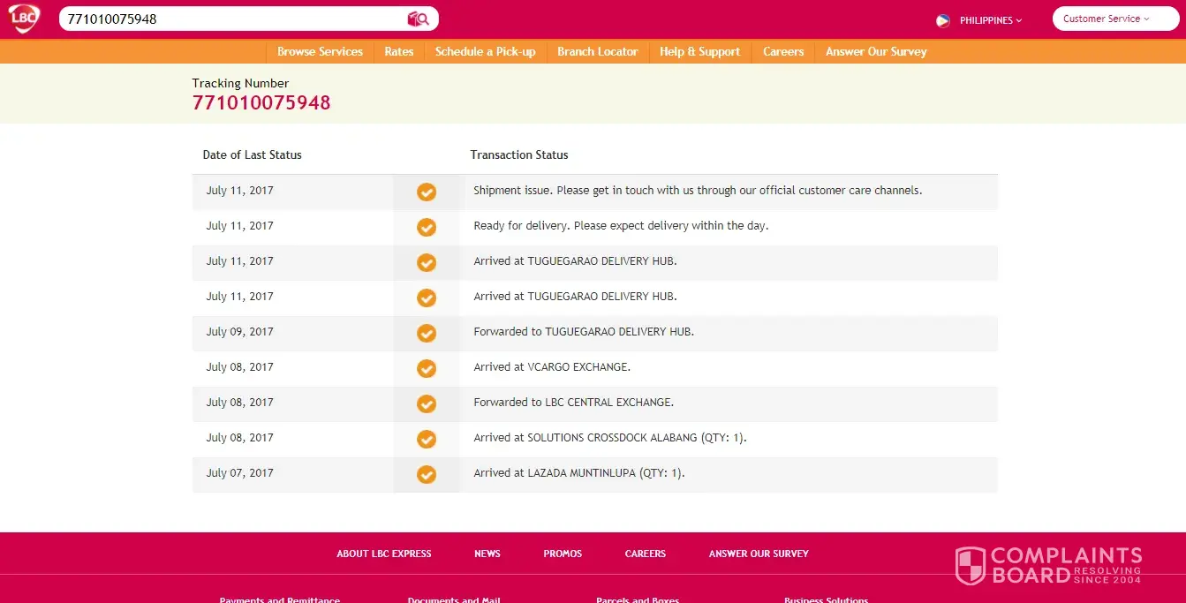1186x603 pixels.
Task: Expand the Customer Service dropdown
Action: click(1114, 19)
